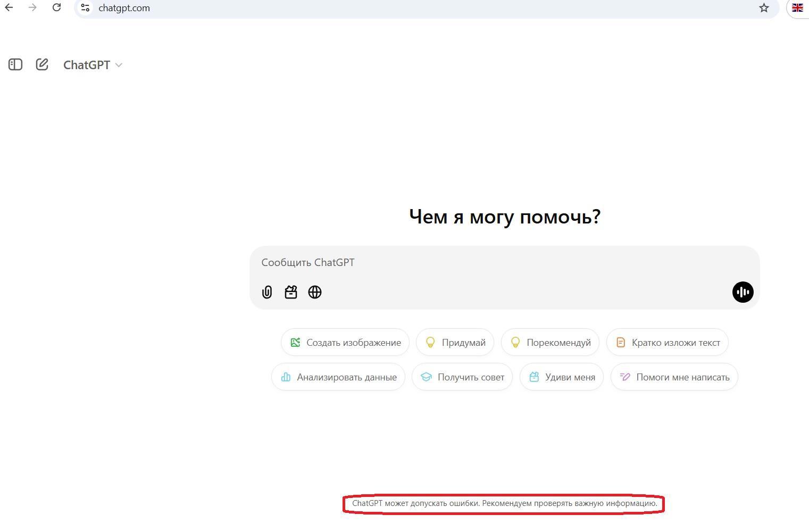Bookmark page with the star icon

click(764, 8)
